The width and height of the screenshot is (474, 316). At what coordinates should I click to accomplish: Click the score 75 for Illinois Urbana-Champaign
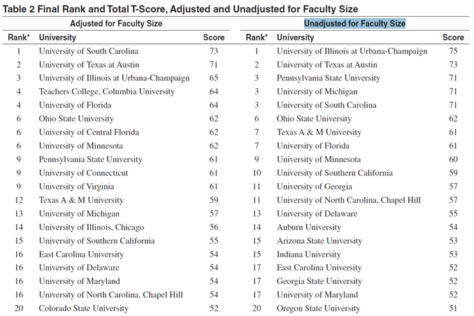tap(453, 51)
